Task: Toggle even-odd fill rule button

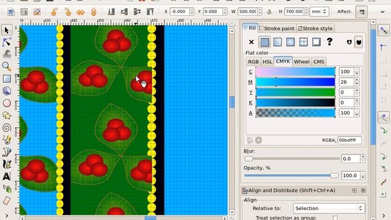Action: [x=349, y=42]
